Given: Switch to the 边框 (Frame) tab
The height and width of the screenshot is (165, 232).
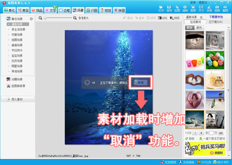Looking at the screenshot, I should point(64,10).
